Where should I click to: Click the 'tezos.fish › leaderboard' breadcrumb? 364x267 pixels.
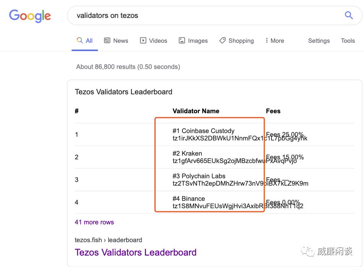[109, 240]
